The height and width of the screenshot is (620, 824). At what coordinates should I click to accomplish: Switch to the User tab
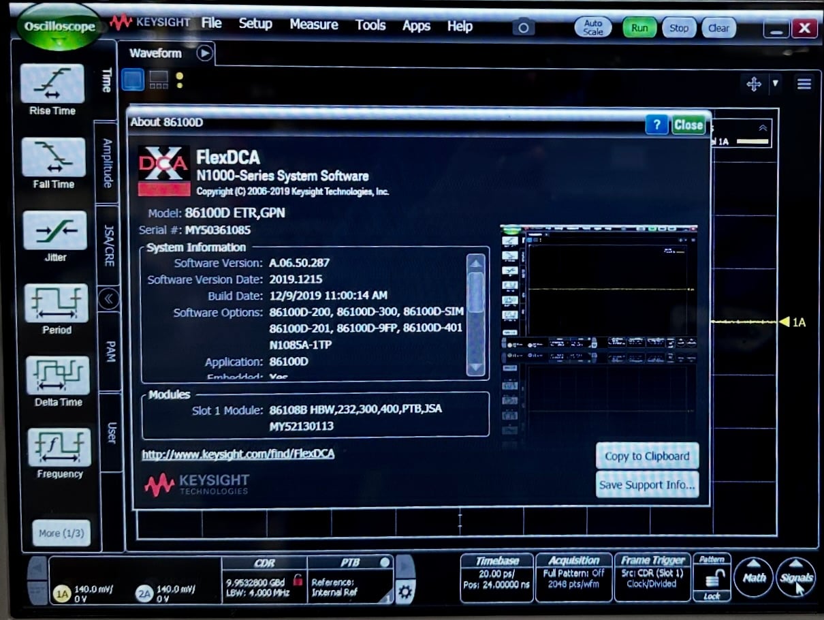coord(112,433)
